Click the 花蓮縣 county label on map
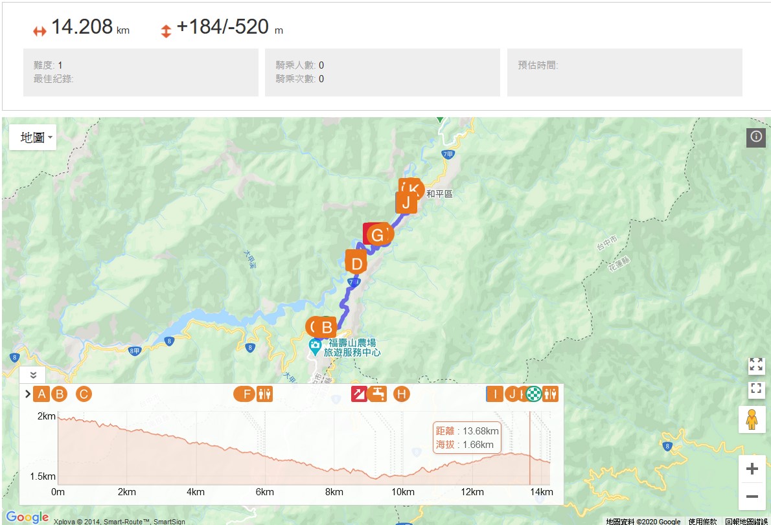 click(619, 264)
